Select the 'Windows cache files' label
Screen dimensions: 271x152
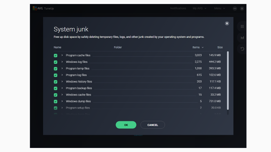(78, 95)
